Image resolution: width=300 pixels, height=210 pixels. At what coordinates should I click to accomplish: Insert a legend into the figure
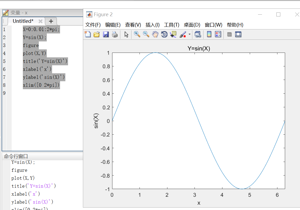click(218, 34)
